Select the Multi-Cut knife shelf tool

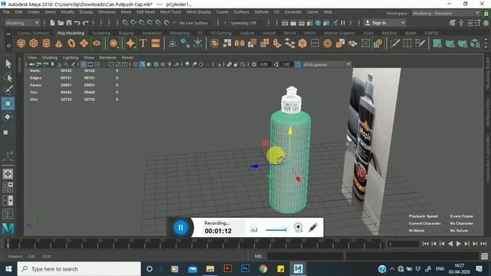point(395,43)
